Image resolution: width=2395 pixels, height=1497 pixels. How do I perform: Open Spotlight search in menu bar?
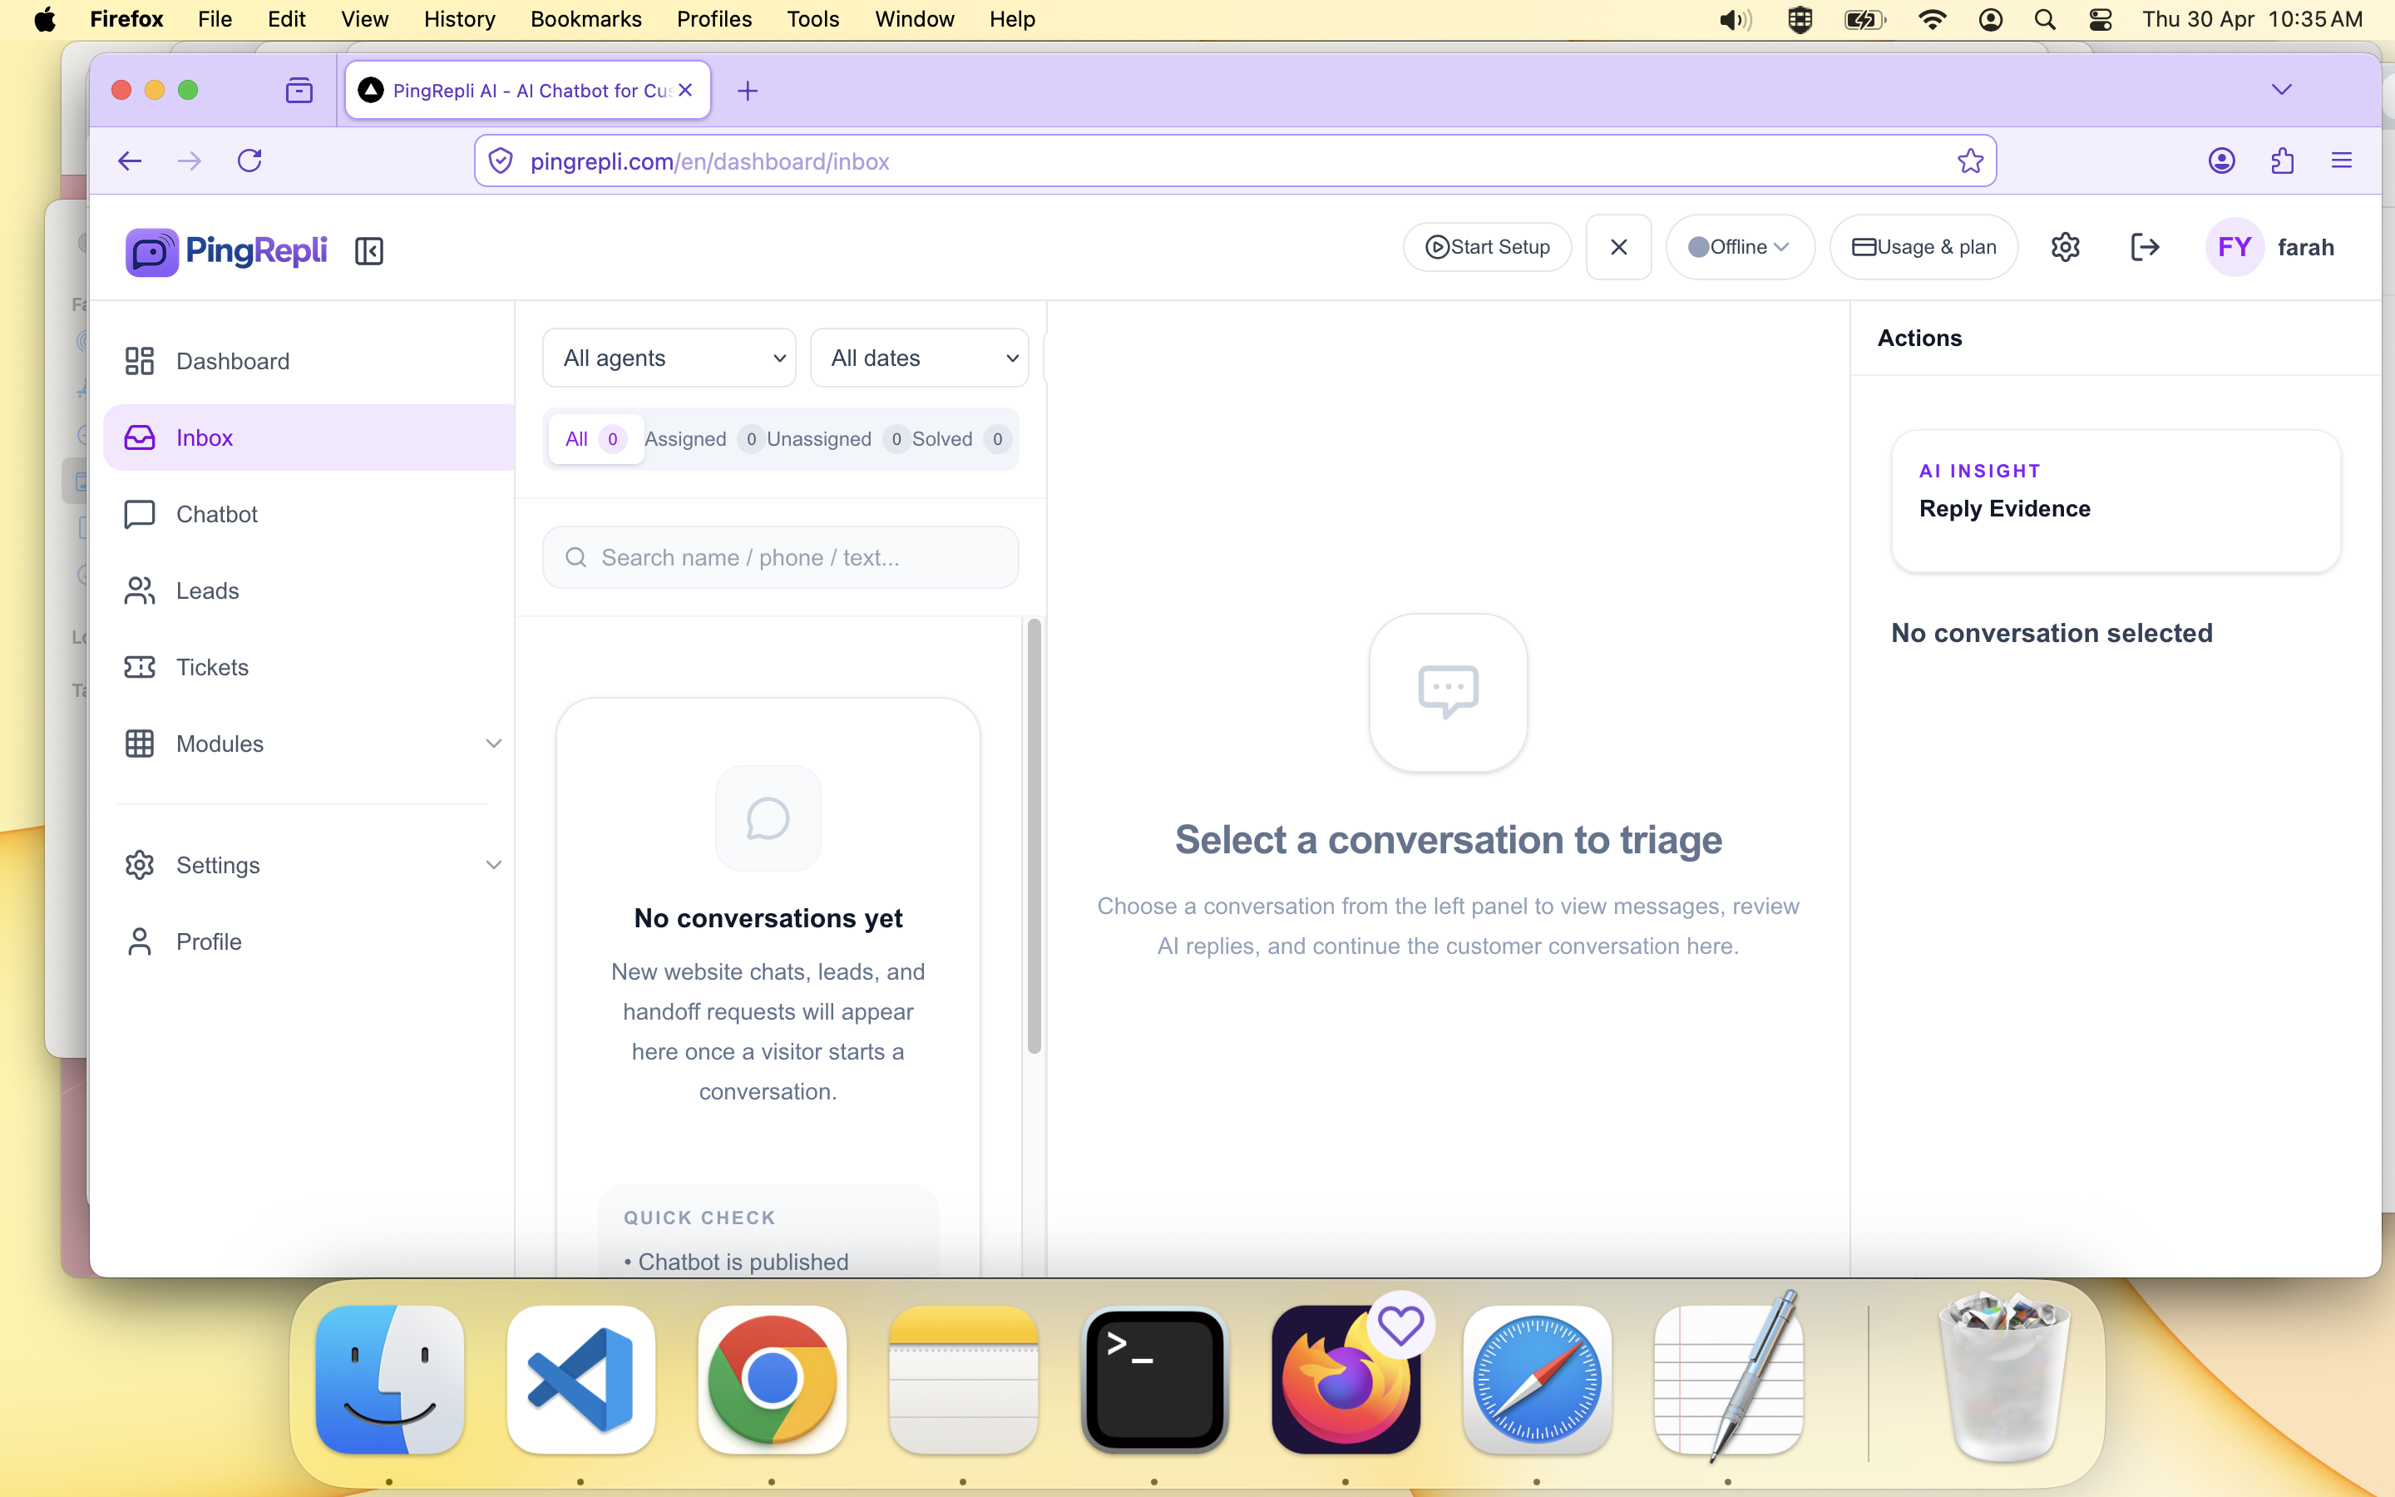point(2045,19)
